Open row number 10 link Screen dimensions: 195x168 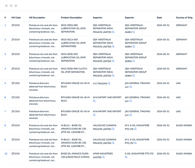point(6,154)
